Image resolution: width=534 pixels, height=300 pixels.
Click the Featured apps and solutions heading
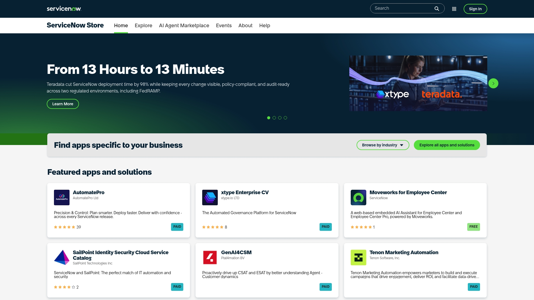point(100,172)
